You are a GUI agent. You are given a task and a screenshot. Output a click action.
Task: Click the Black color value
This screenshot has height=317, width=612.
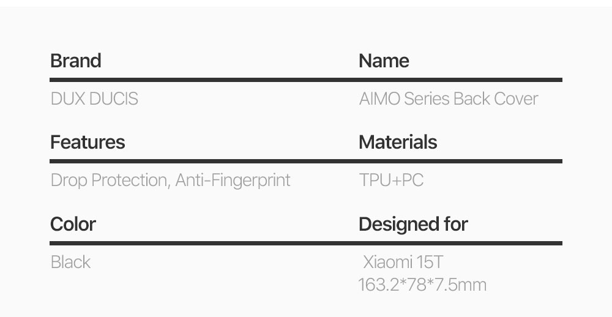(70, 263)
